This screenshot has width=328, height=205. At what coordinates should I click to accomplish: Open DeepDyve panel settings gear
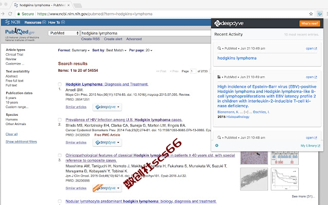217,146
